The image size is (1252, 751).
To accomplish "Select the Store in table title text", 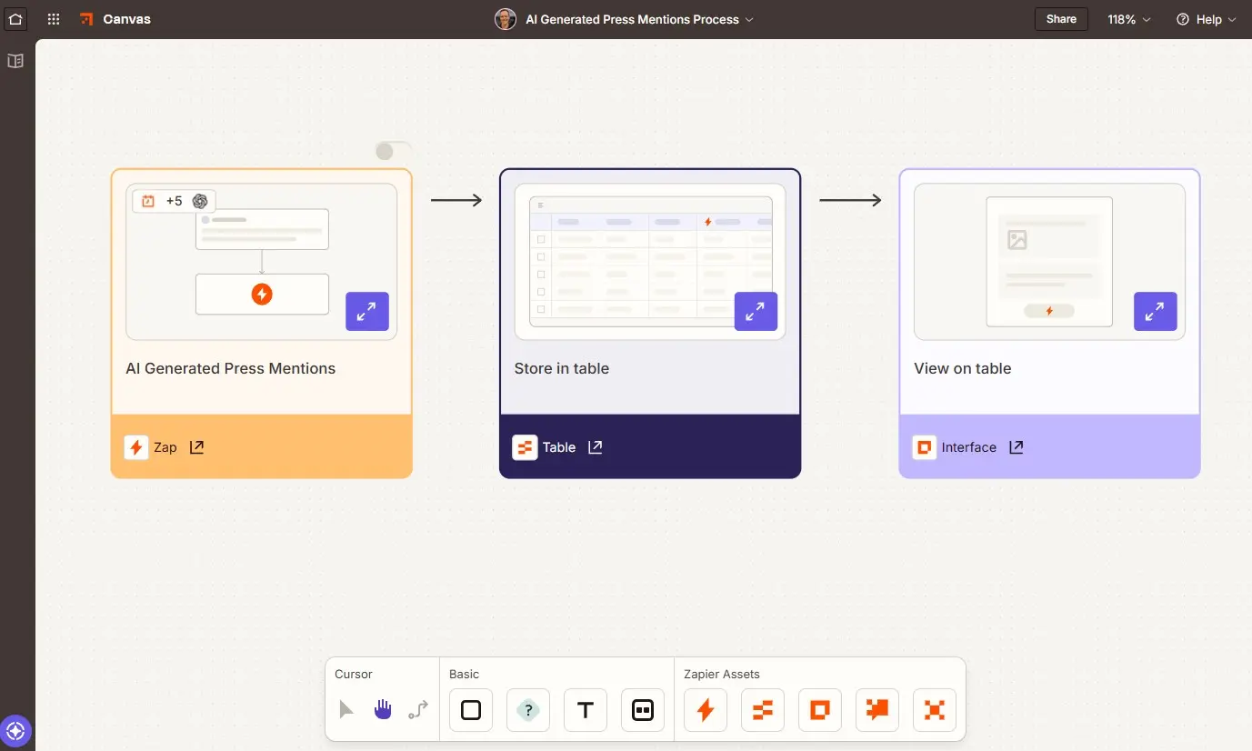I will point(562,368).
